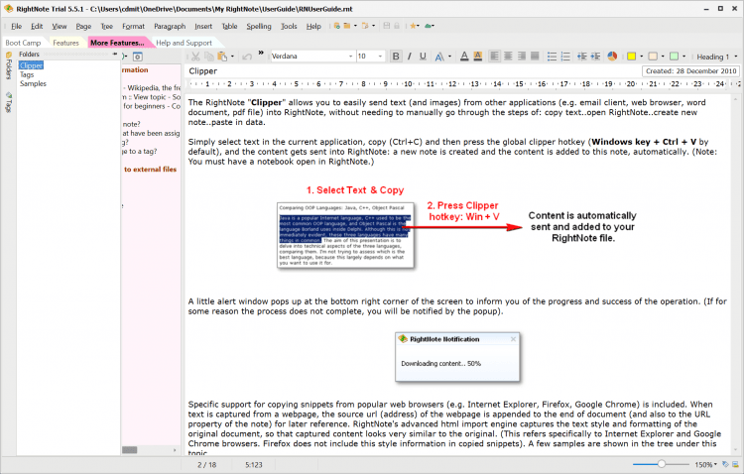This screenshot has width=744, height=474.
Task: Click the notebook sync icon in the menu bar
Action: pos(336,26)
